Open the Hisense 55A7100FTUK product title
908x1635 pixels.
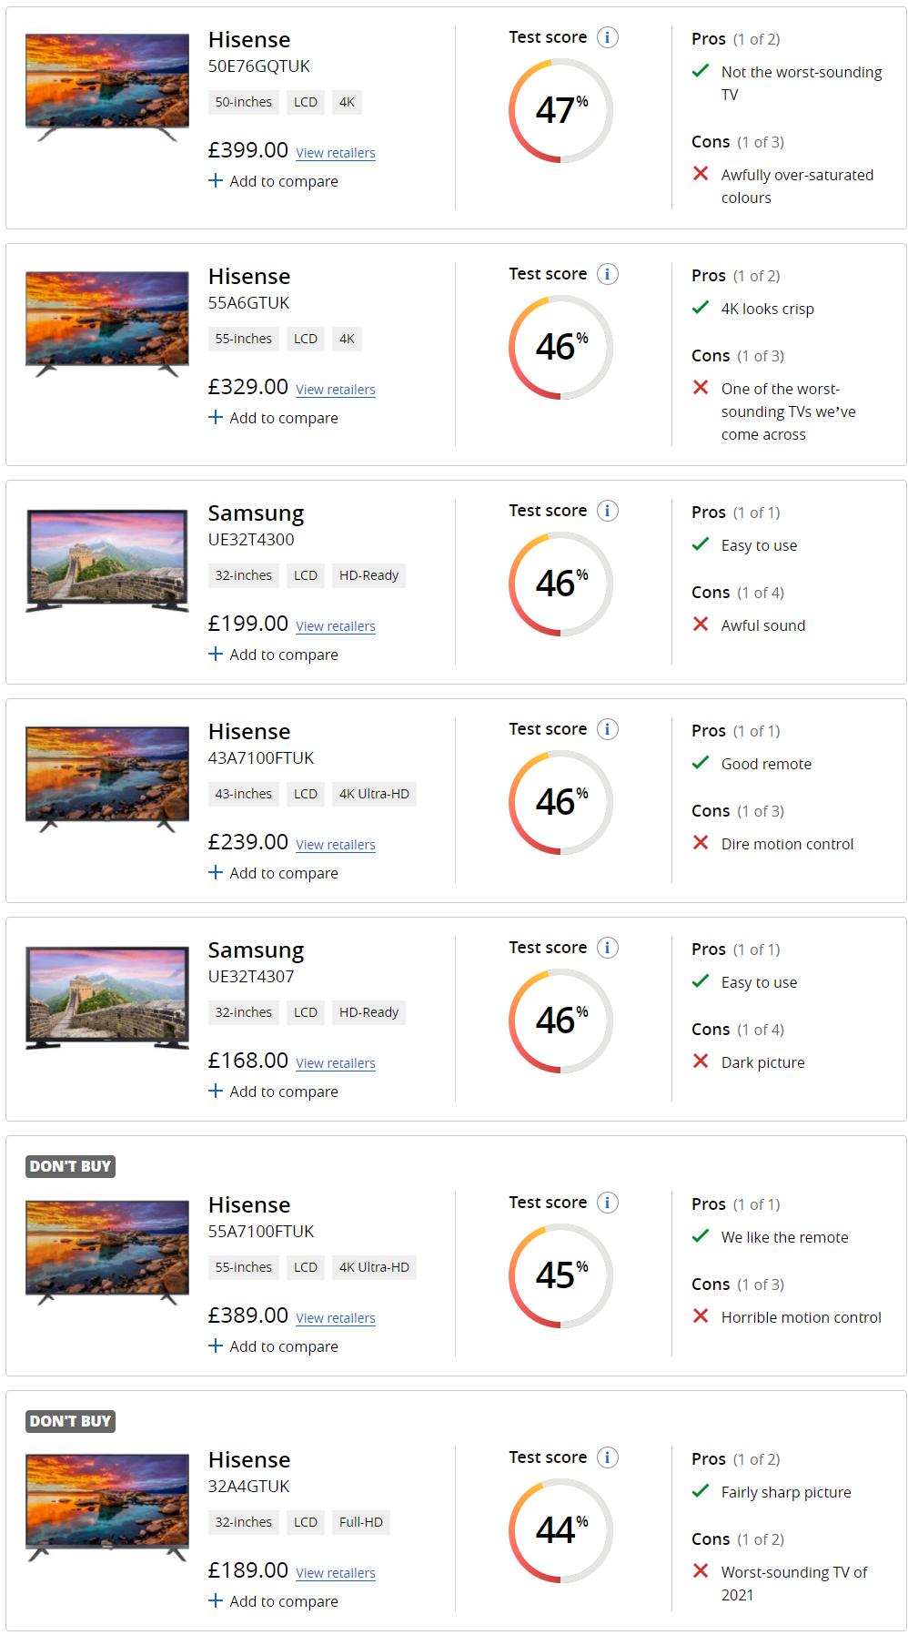pos(249,1204)
